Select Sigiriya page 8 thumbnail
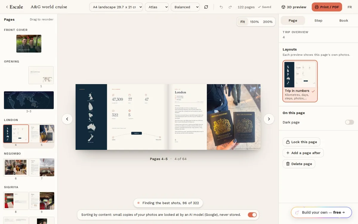Viewport: 358px width, 224px height. pyautogui.click(x=16, y=200)
